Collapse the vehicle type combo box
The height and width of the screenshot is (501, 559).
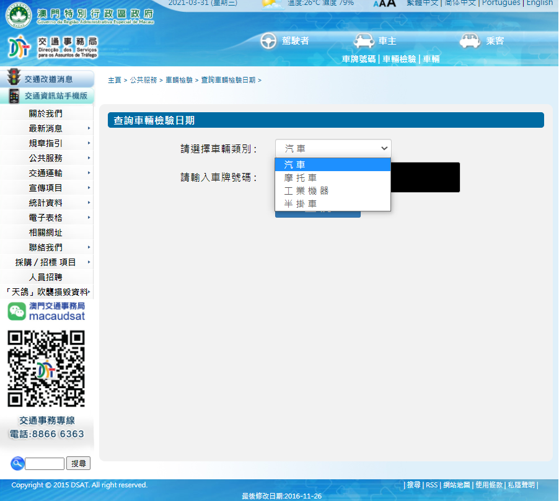pos(333,149)
